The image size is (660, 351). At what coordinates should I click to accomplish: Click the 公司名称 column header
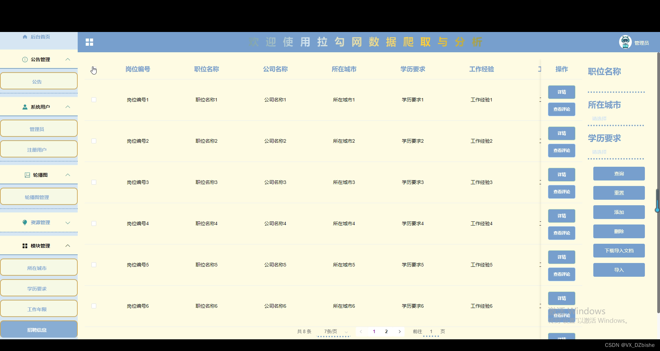point(275,69)
